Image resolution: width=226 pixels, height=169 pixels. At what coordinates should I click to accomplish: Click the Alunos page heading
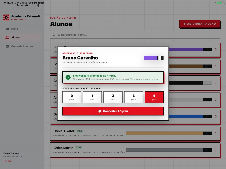[x=61, y=24]
